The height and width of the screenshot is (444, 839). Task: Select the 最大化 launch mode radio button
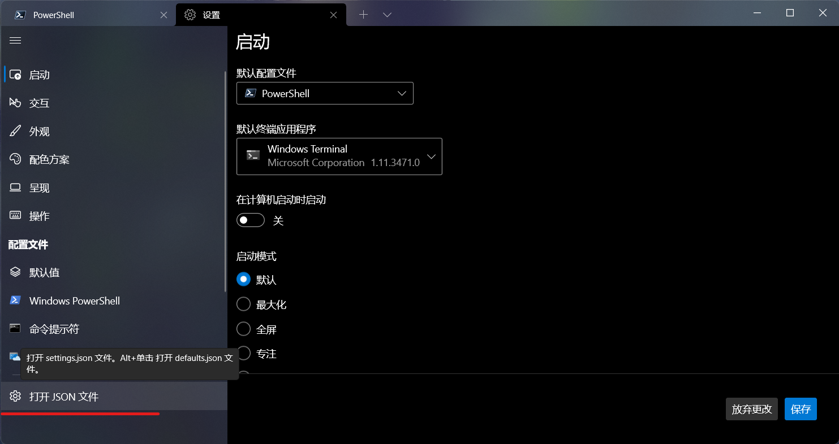pyautogui.click(x=243, y=304)
